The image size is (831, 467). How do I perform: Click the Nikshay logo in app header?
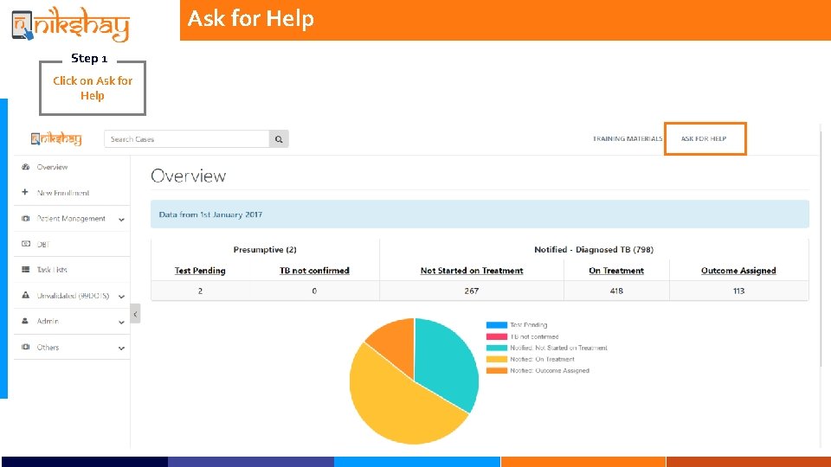56,138
